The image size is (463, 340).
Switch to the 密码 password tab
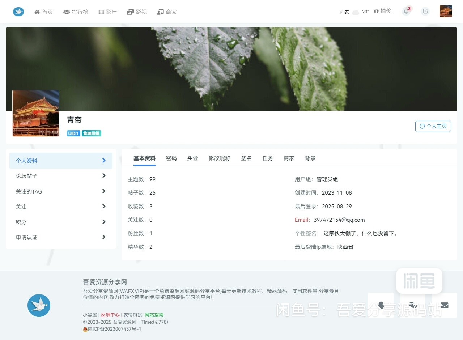(171, 158)
